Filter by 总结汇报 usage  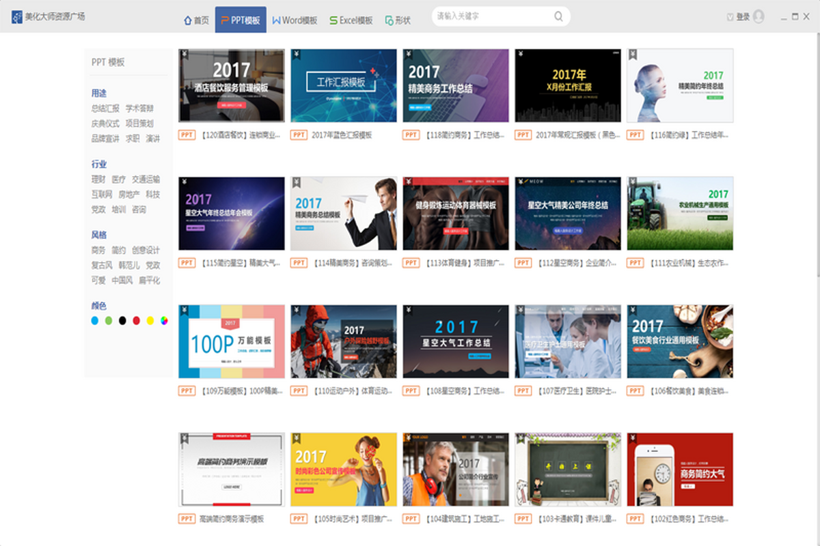coord(105,109)
